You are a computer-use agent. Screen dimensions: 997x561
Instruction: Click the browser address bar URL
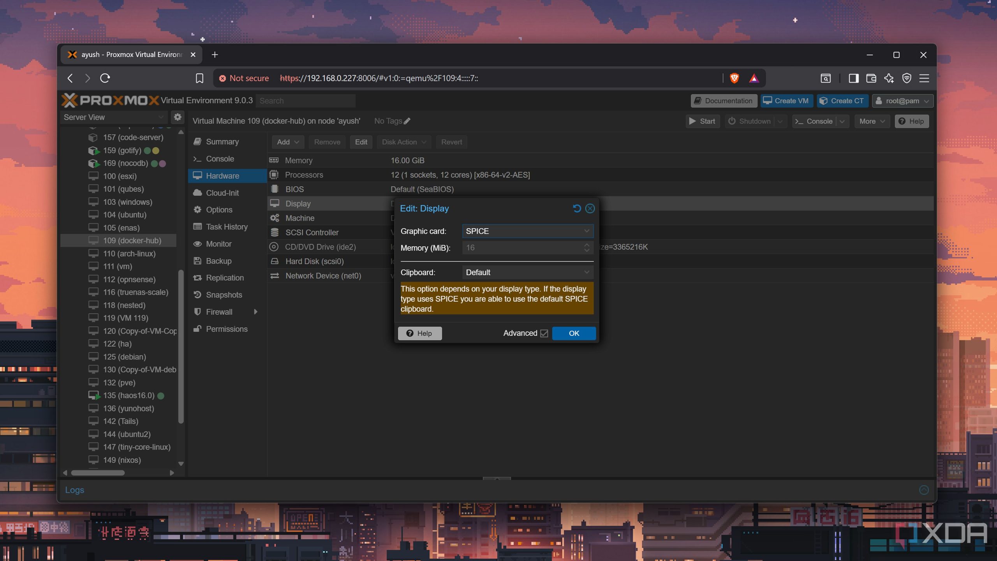coord(379,78)
